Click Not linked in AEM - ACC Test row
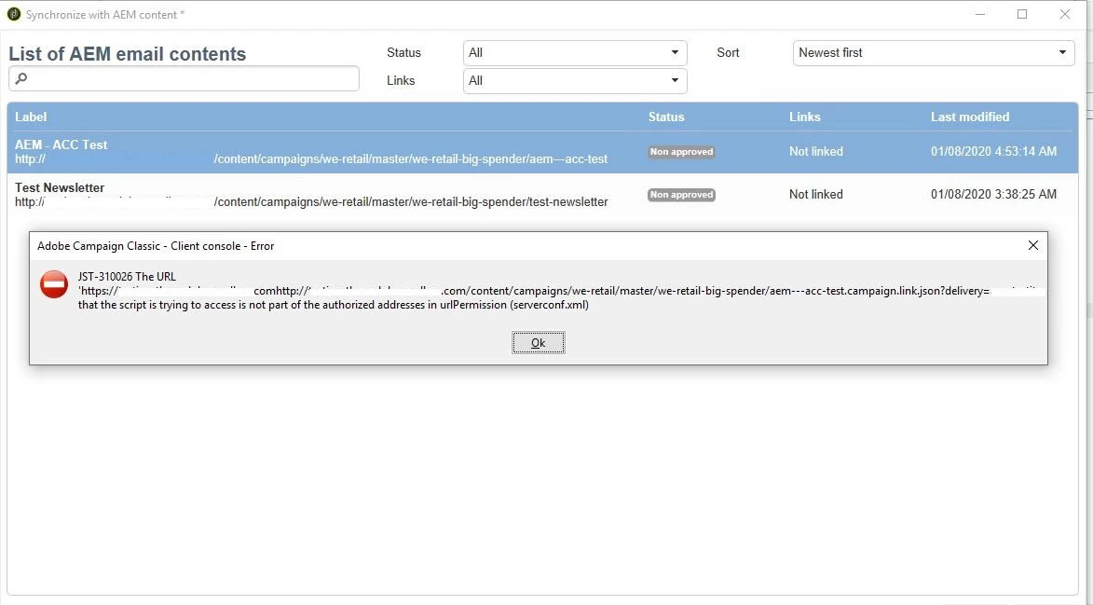The height and width of the screenshot is (605, 1093). point(815,151)
